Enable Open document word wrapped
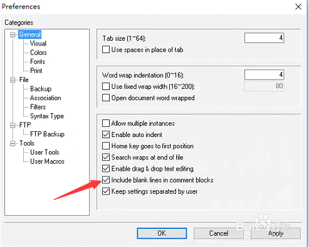Viewport: 309px width, 247px height. click(x=106, y=98)
